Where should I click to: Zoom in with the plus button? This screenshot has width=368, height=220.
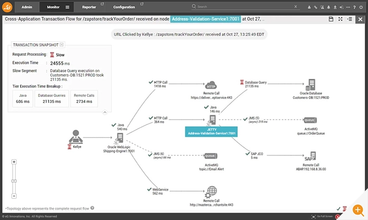click(14, 162)
